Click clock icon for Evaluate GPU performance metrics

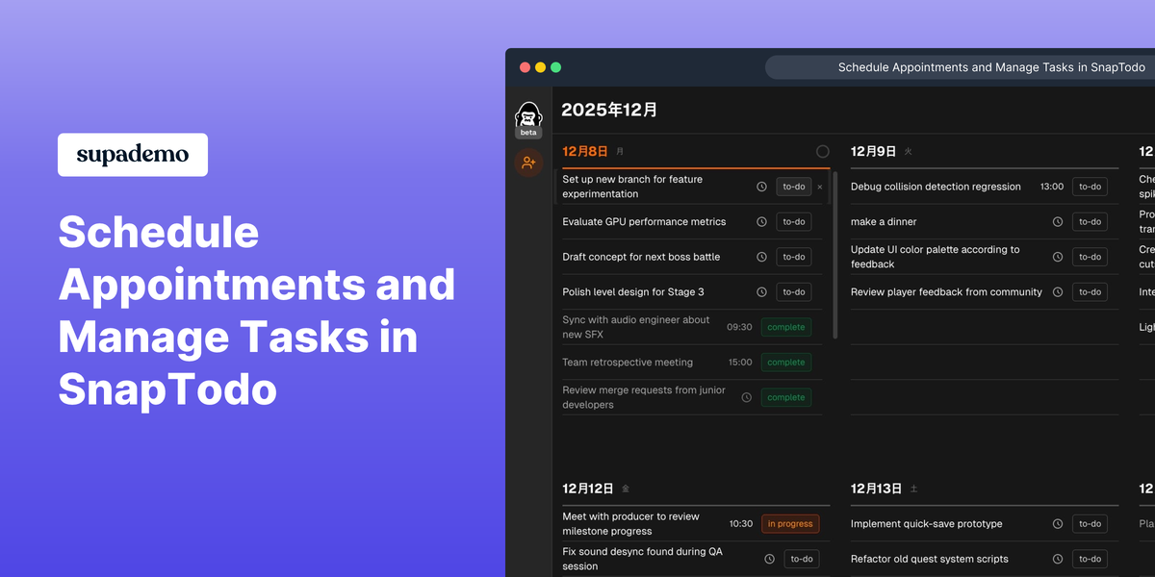click(x=761, y=221)
